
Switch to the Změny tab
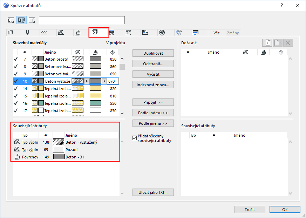[x=233, y=33]
